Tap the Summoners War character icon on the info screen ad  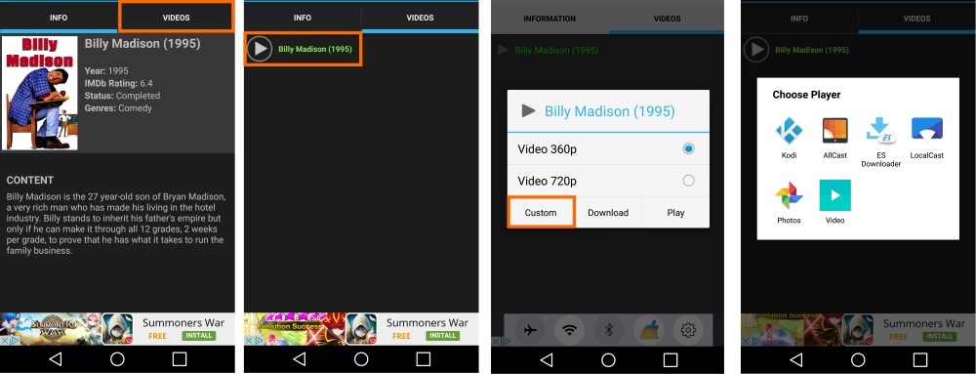point(117,328)
